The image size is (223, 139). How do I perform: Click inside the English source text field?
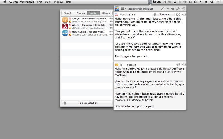[150, 39]
